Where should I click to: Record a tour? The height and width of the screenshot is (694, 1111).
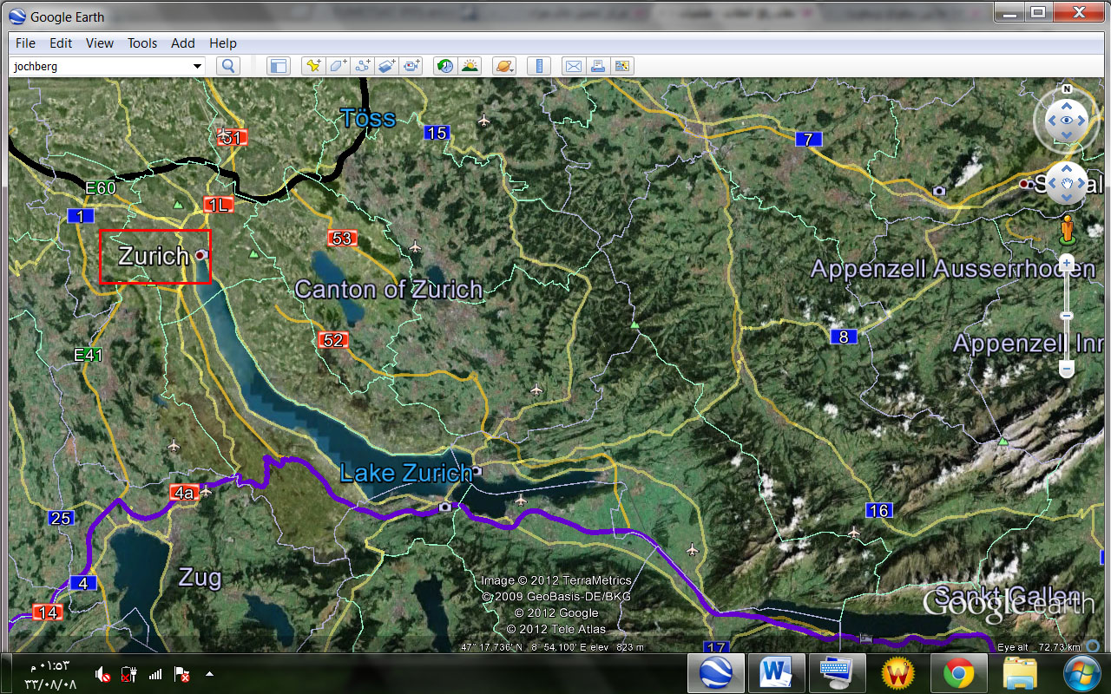411,66
